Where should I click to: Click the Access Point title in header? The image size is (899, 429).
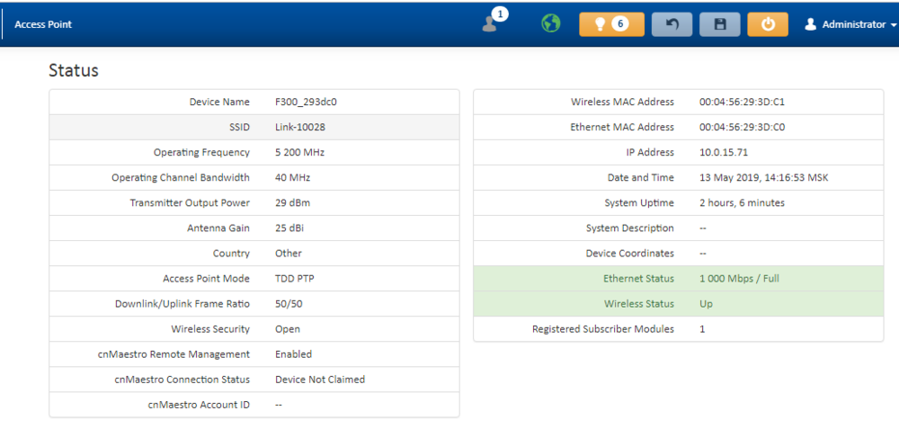[43, 24]
